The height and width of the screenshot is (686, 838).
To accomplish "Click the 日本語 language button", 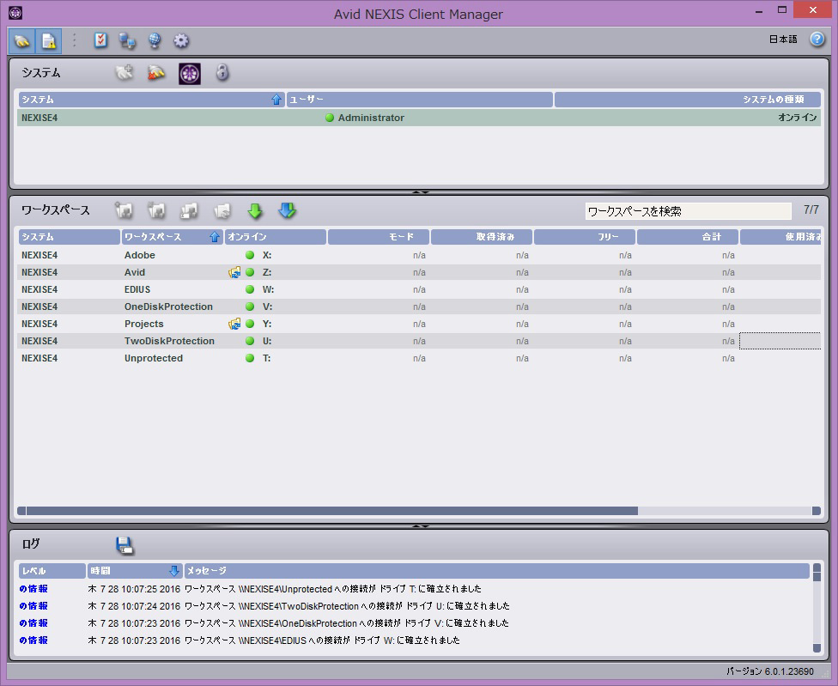I will pos(782,39).
